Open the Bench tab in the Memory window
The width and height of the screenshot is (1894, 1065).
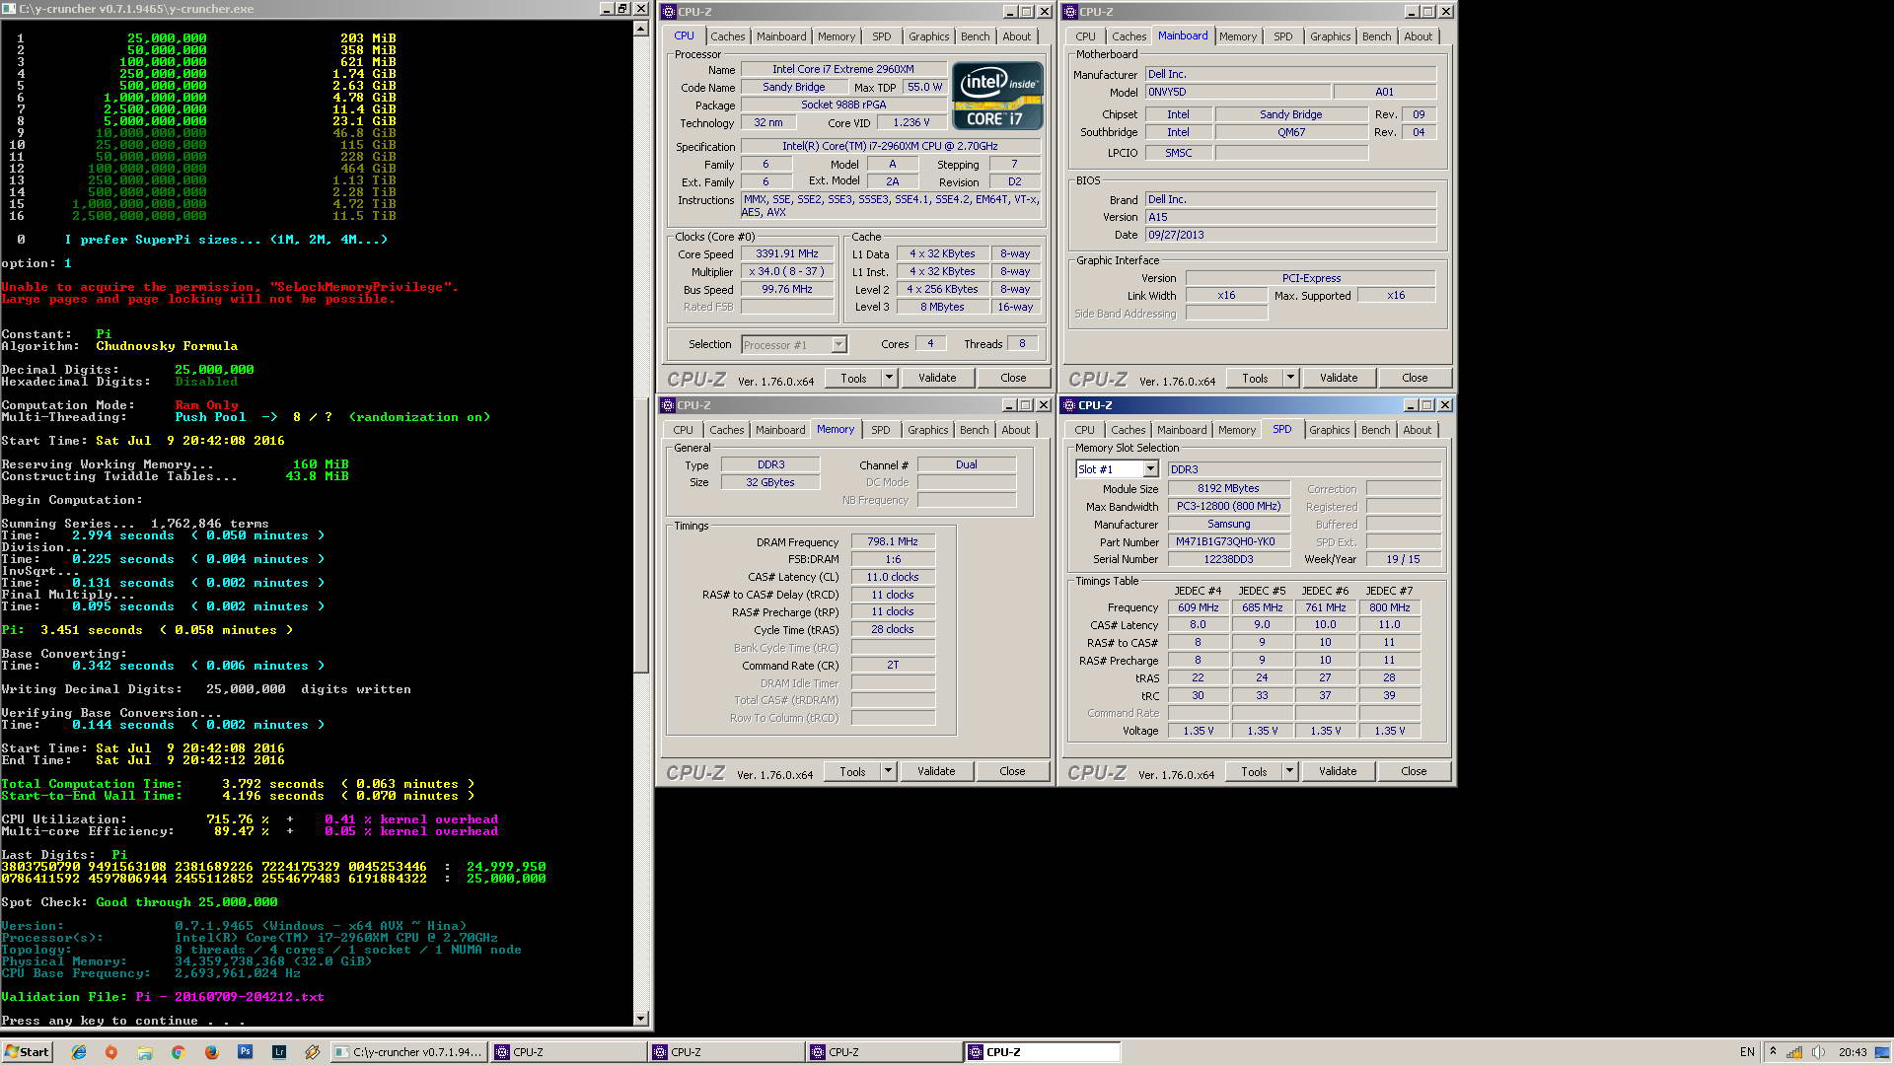tap(974, 430)
